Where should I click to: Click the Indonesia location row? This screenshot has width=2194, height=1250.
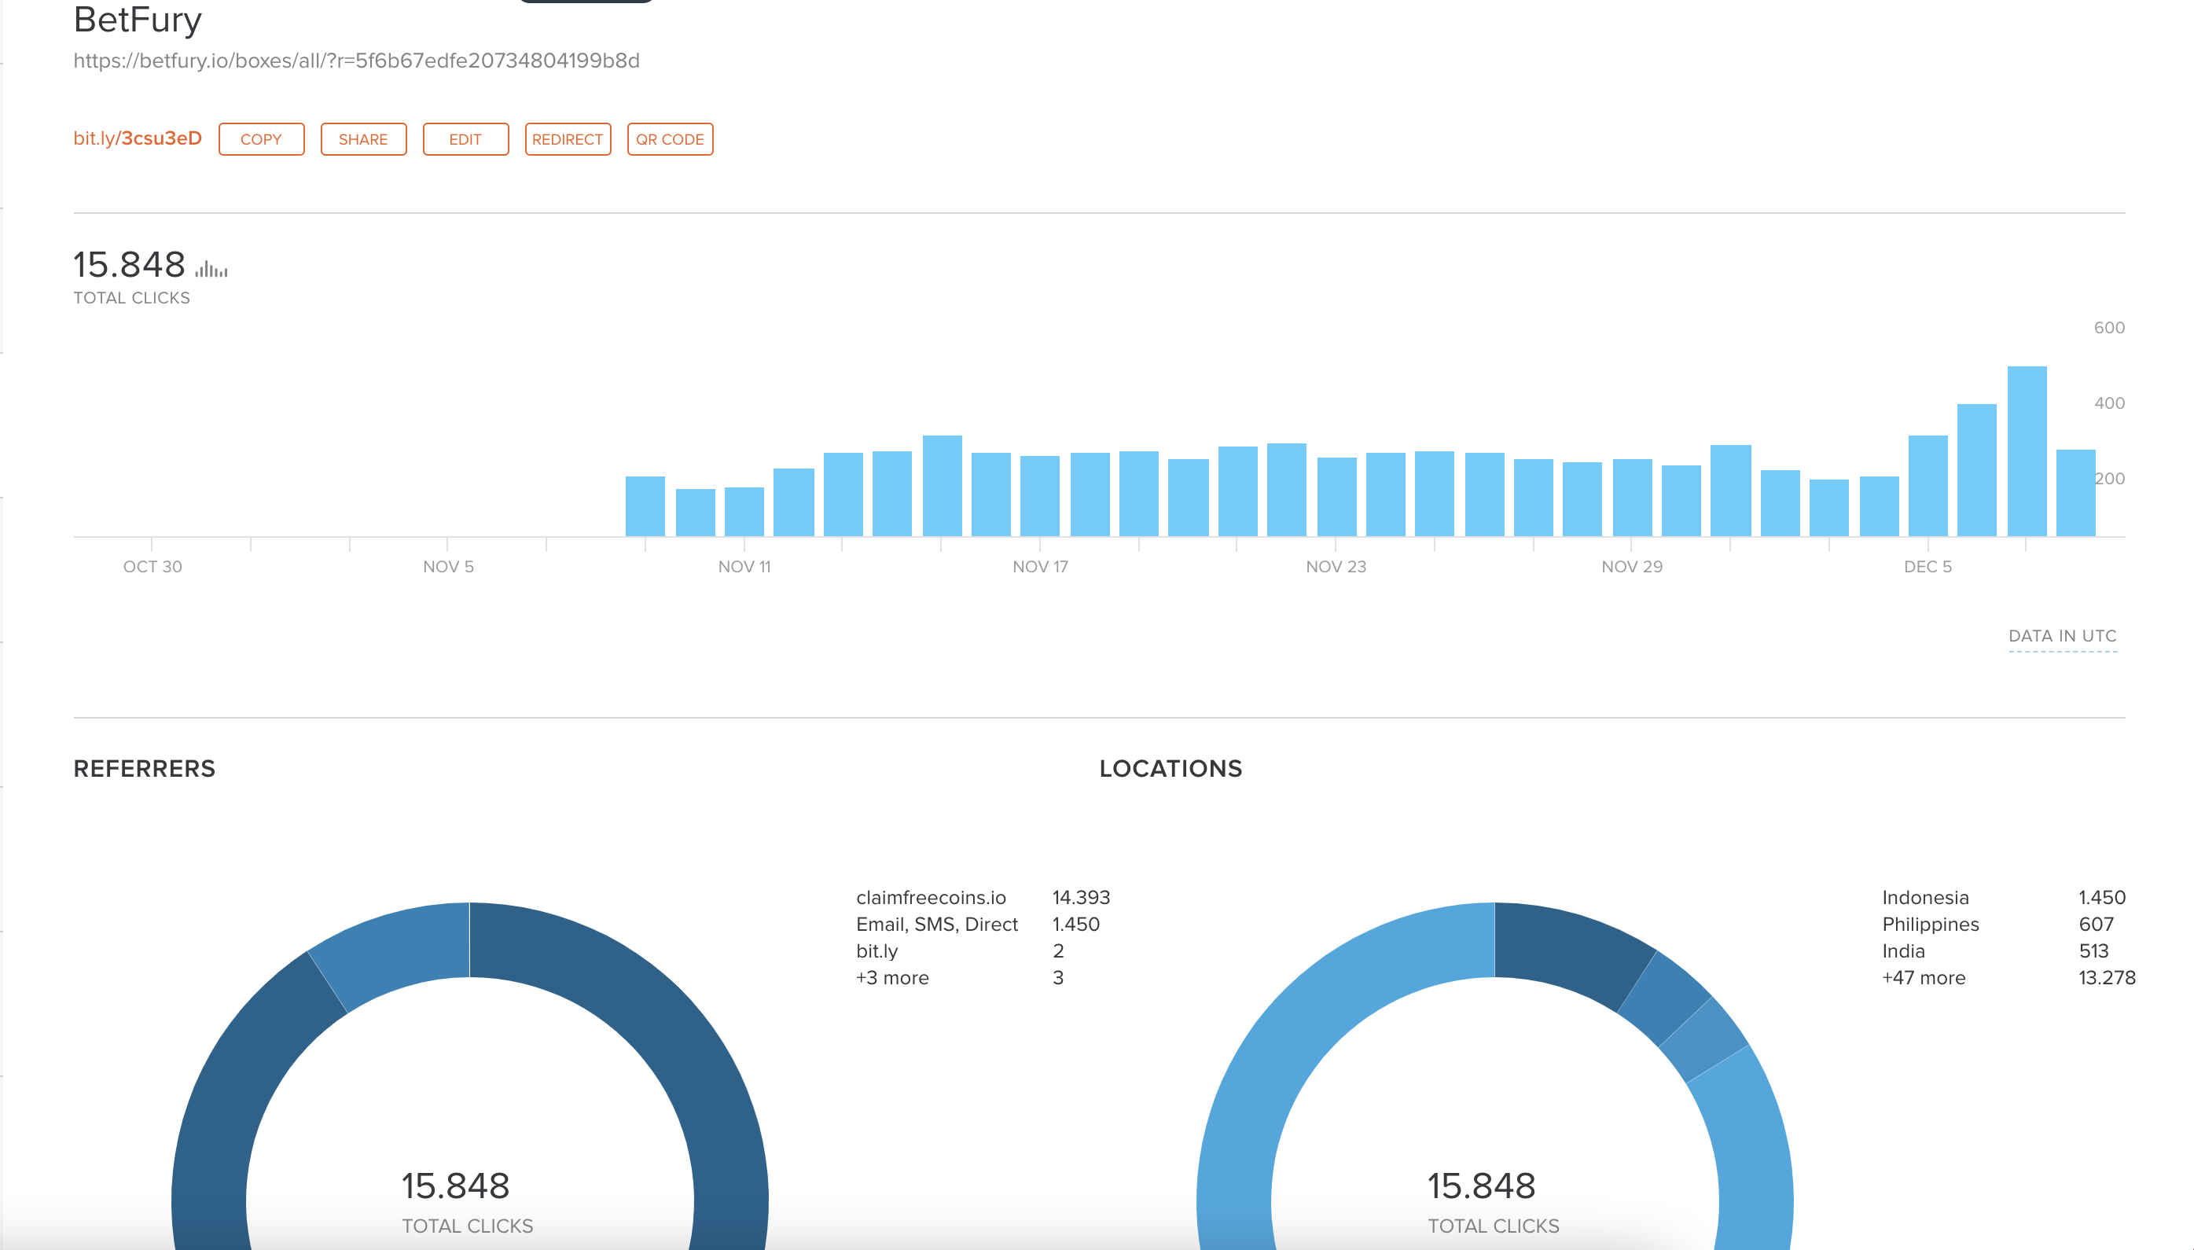coord(2004,897)
